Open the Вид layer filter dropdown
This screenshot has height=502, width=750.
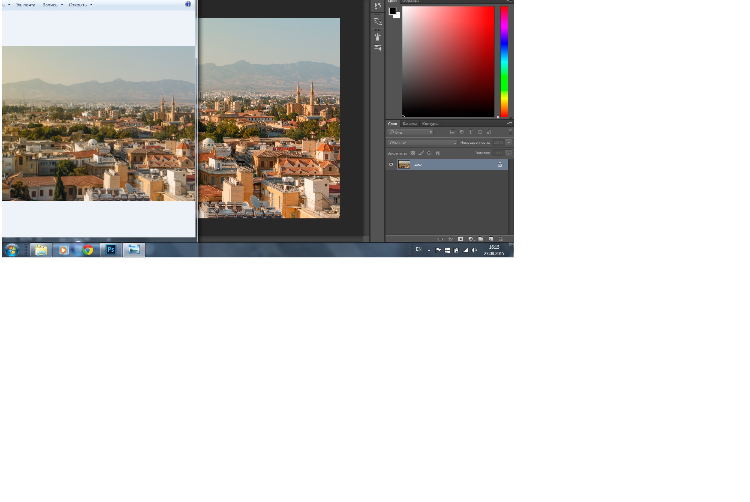(410, 132)
